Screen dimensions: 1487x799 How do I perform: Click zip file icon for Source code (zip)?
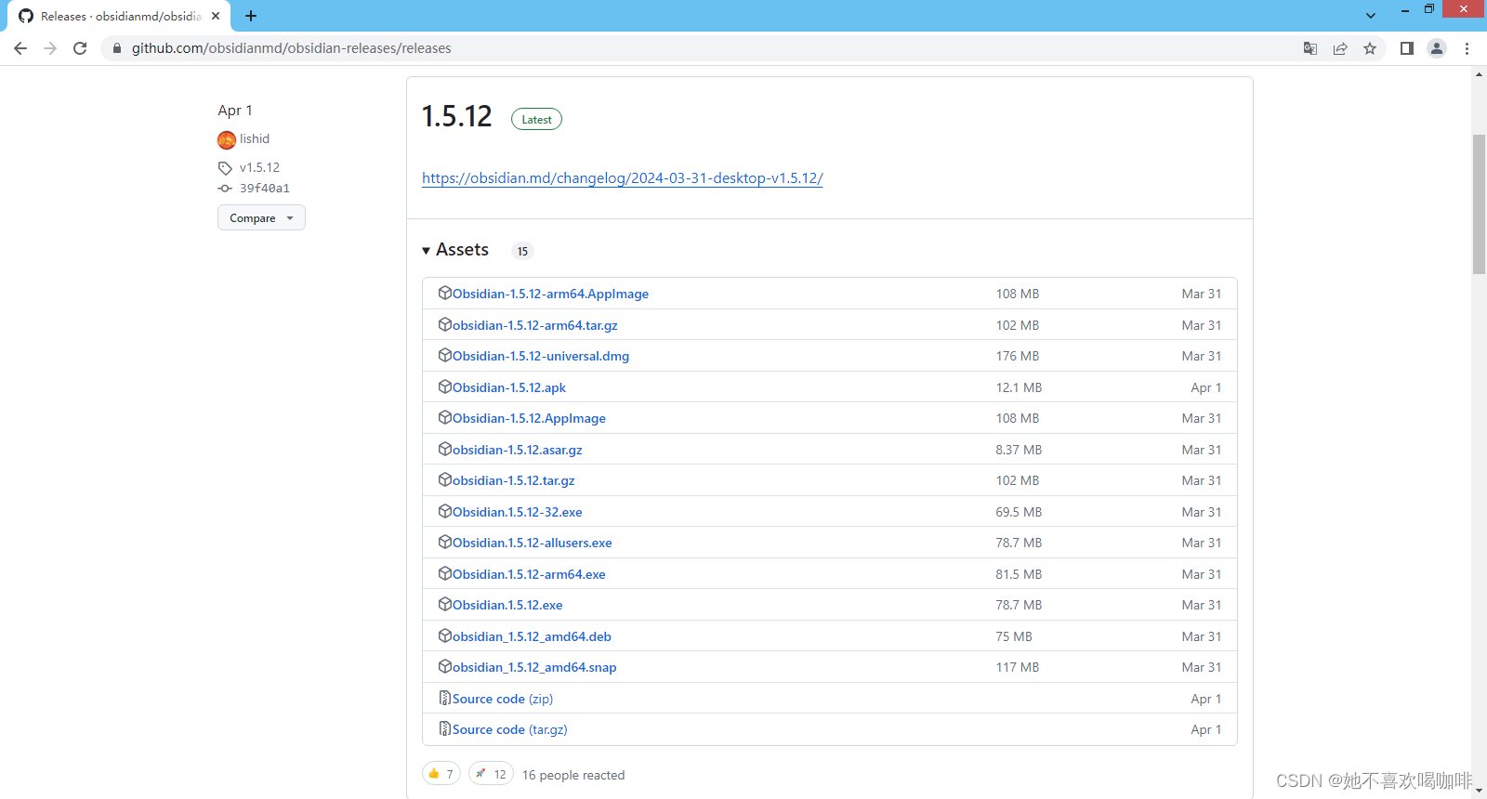[x=445, y=698]
